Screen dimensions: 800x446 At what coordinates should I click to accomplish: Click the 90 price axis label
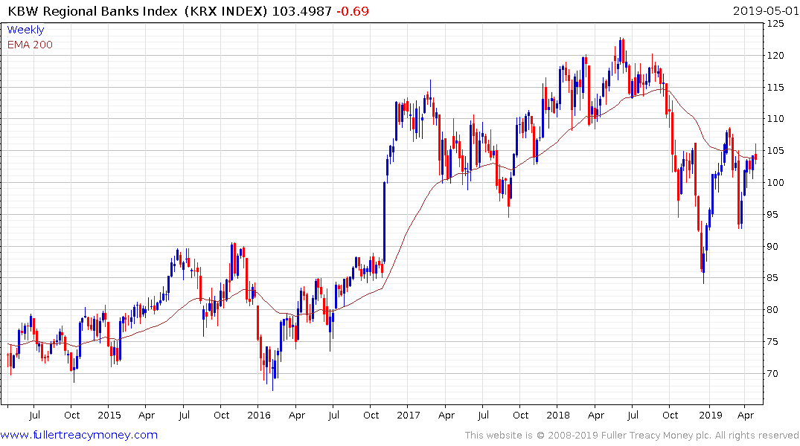[x=772, y=246]
